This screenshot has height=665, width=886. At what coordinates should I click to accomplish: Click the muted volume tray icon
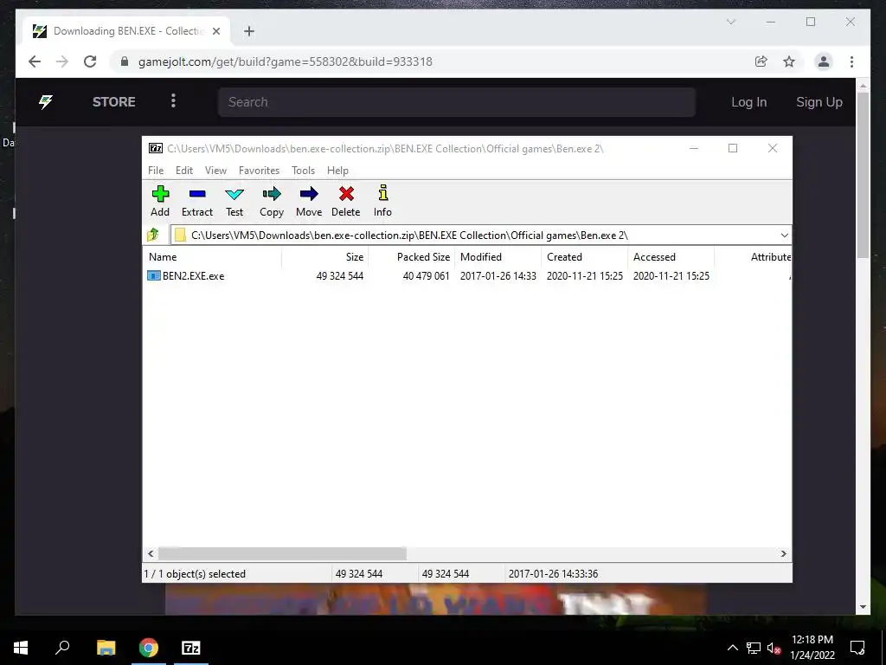click(x=774, y=648)
